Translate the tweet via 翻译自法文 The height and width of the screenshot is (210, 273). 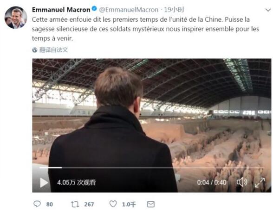53,50
